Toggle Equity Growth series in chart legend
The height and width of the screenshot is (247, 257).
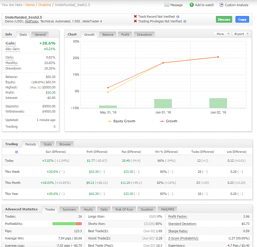(121, 121)
